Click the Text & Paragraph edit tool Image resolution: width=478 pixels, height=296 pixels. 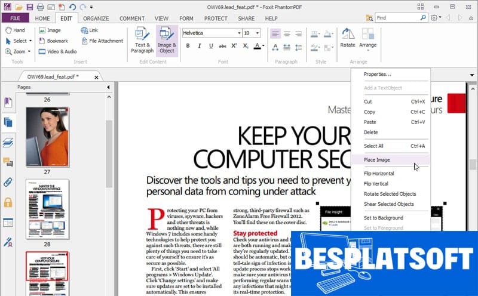coord(142,39)
